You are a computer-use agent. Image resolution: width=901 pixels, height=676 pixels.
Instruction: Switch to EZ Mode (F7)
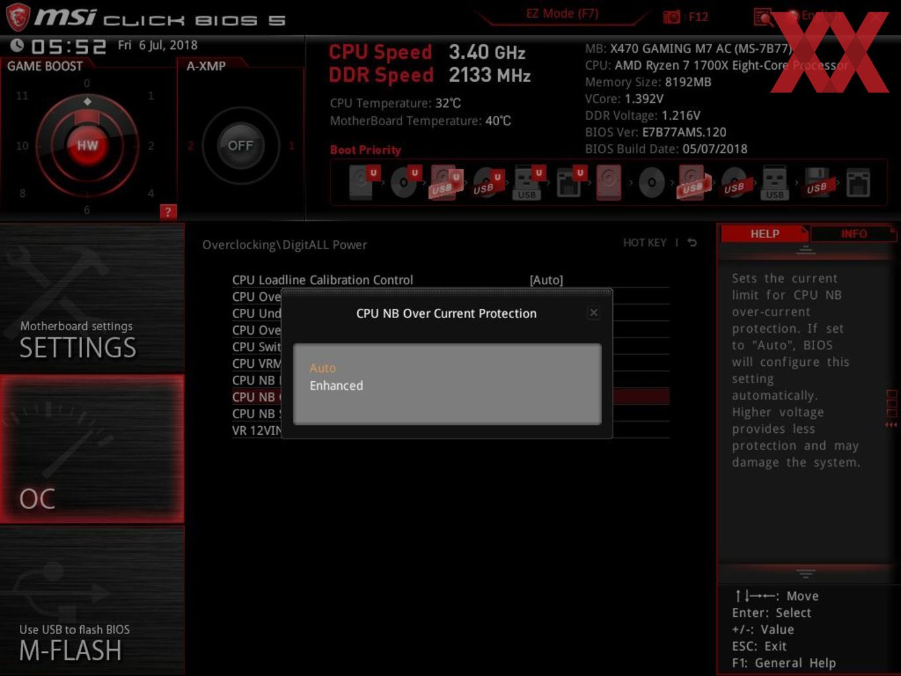tap(562, 13)
